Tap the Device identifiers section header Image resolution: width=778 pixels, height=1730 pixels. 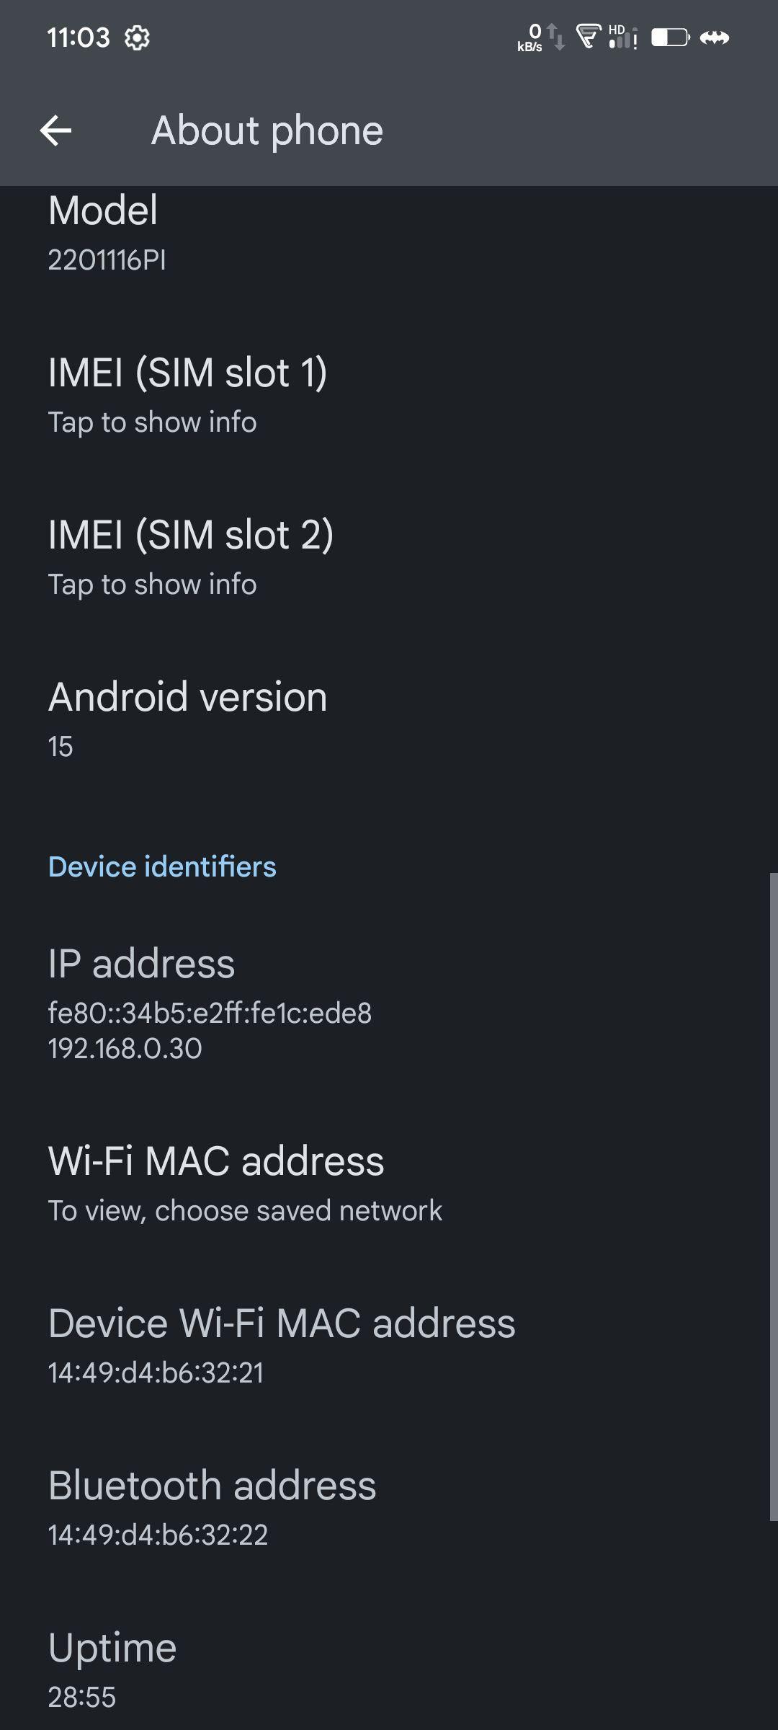click(x=162, y=866)
